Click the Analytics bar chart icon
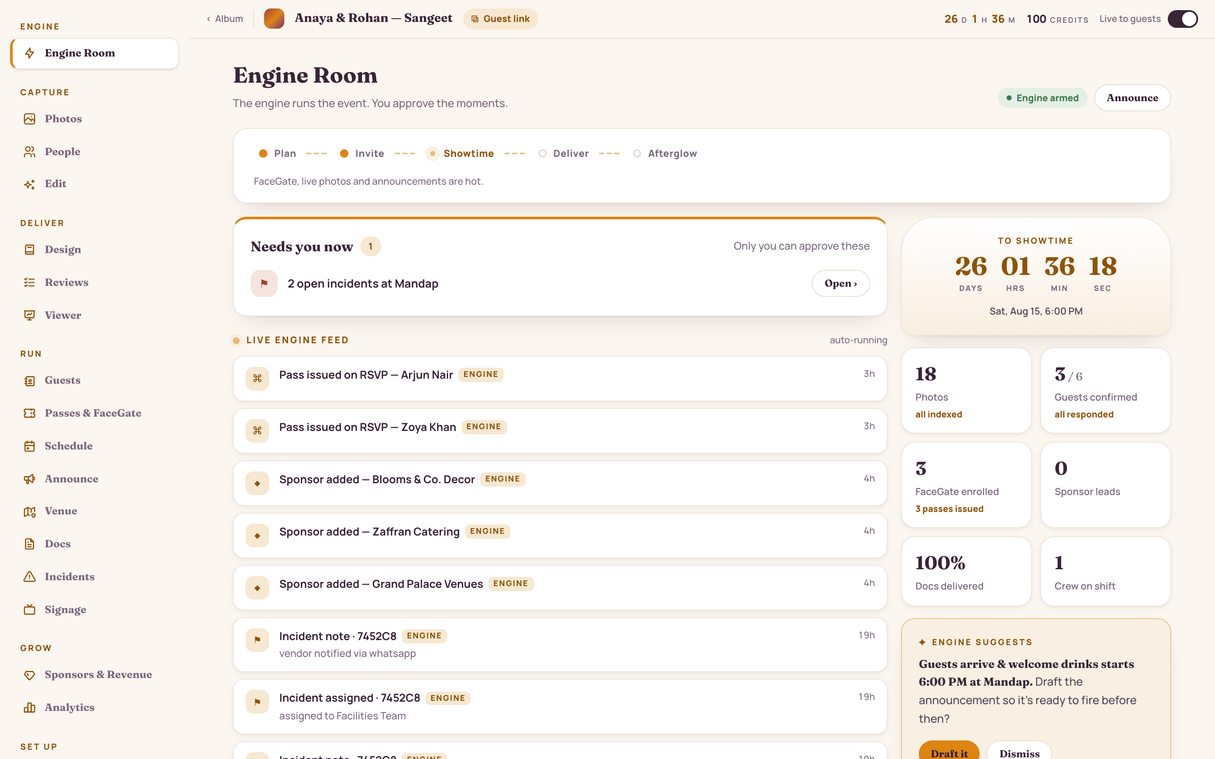Image resolution: width=1215 pixels, height=759 pixels. click(x=30, y=708)
